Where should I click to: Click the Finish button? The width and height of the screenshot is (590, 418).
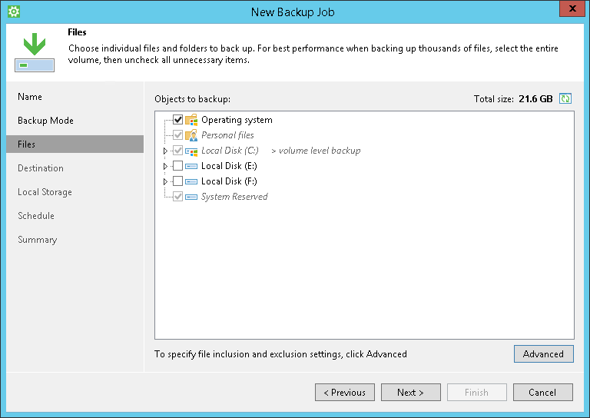(477, 393)
